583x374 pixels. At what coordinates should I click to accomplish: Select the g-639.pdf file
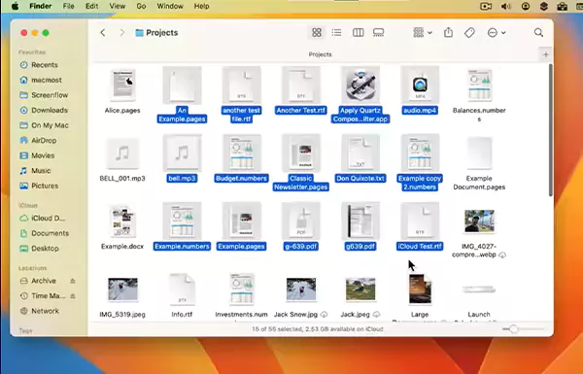[x=301, y=226]
